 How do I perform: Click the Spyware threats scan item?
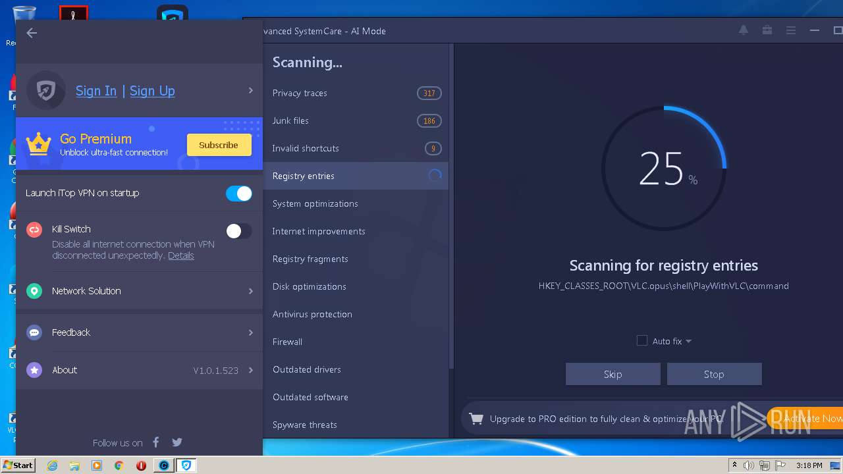tap(356, 425)
